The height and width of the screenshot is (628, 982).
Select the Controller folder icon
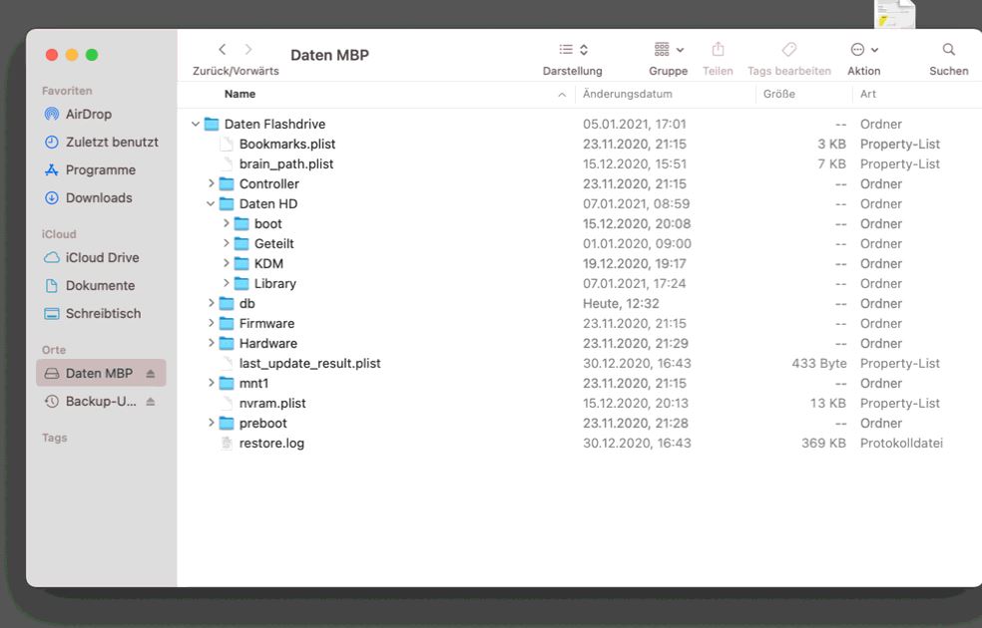pos(227,183)
